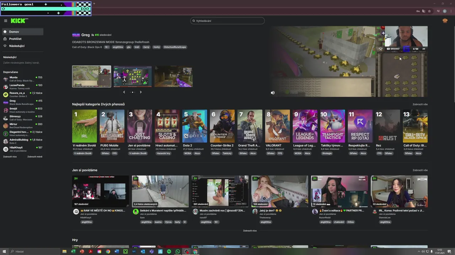Open PowerPoint from the taskbar
Viewport: 455px width, 255px height.
click(82, 251)
